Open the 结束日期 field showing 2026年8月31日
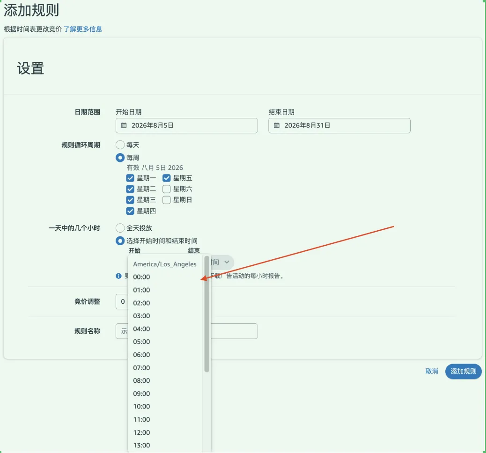 click(x=339, y=125)
